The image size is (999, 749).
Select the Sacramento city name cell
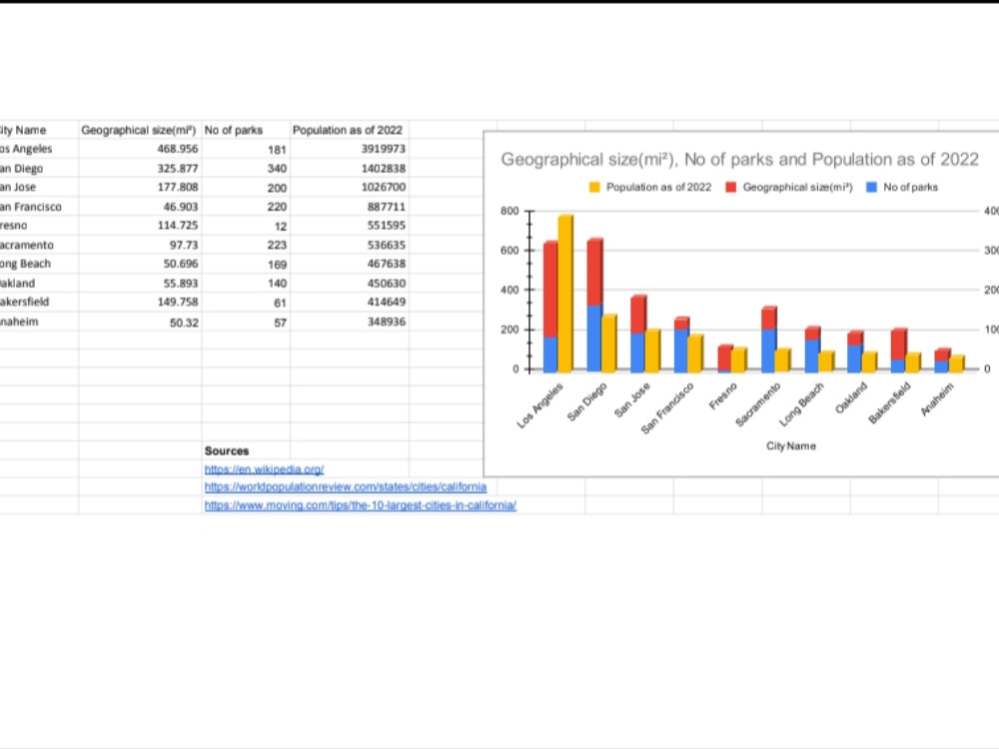(x=39, y=245)
